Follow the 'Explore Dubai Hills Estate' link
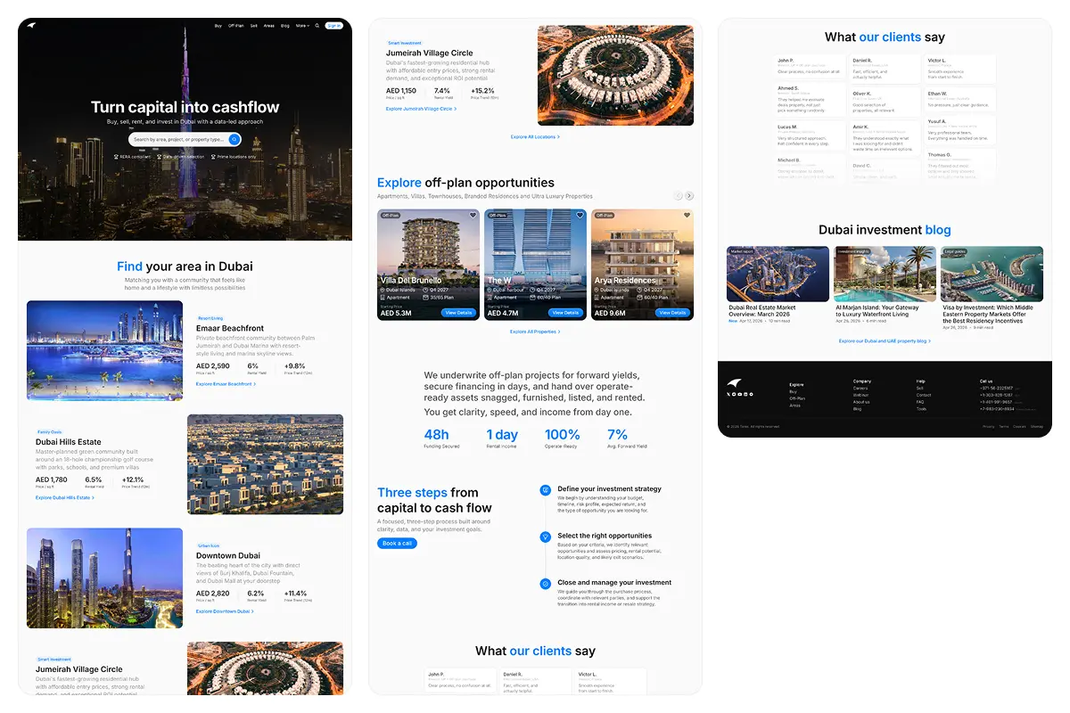 point(65,498)
